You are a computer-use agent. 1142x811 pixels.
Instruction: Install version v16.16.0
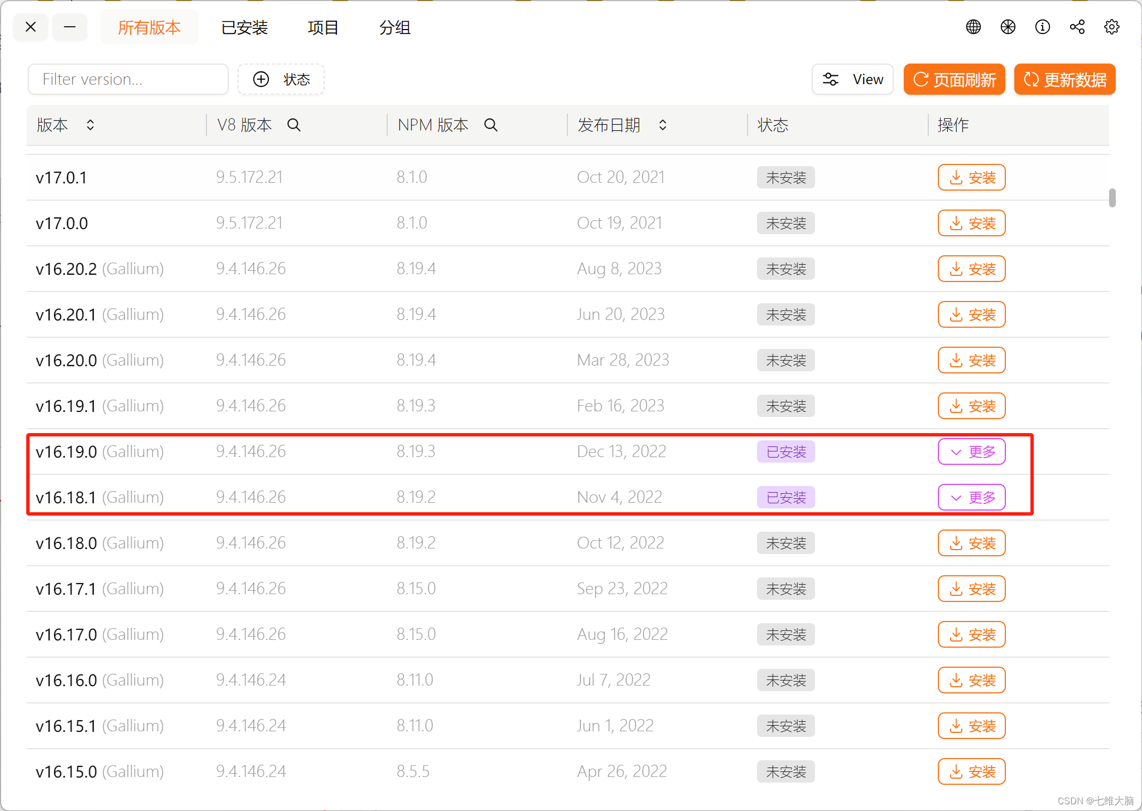971,680
